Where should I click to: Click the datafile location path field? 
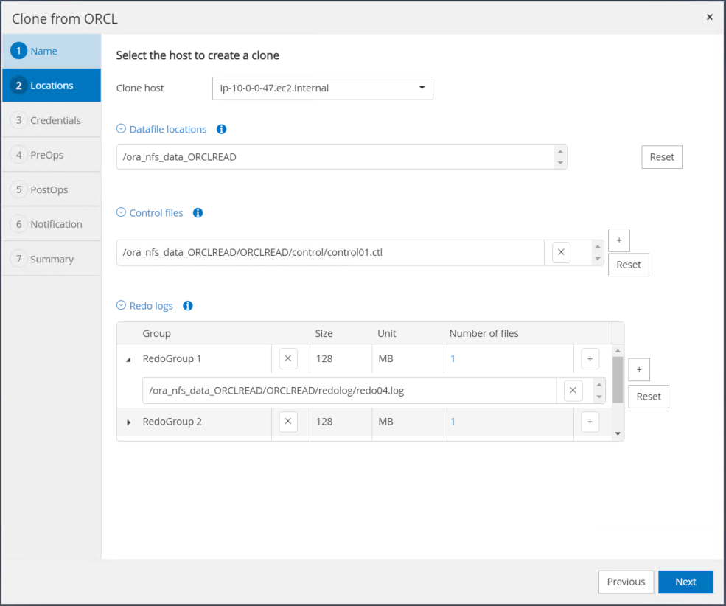click(332, 157)
